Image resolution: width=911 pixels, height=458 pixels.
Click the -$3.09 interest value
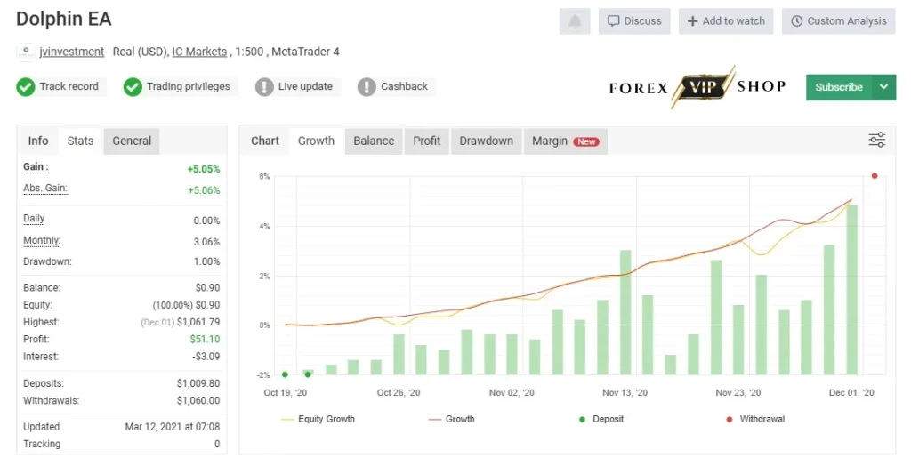[x=206, y=357]
